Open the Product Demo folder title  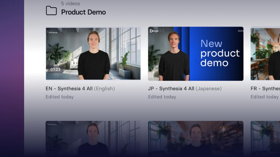83,12
